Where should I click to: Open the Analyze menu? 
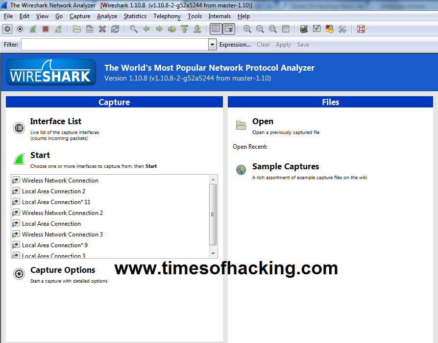(107, 16)
